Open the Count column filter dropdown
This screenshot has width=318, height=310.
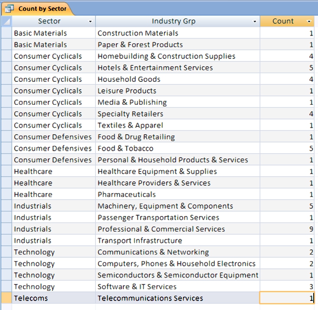click(309, 22)
